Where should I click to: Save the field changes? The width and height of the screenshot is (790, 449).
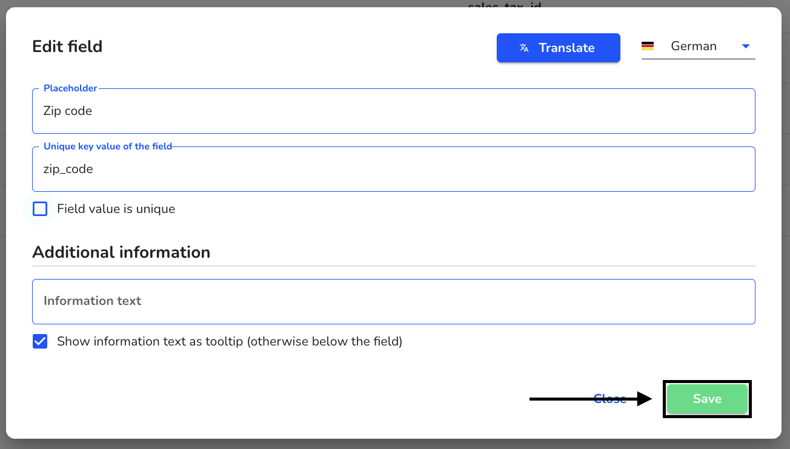coord(707,399)
